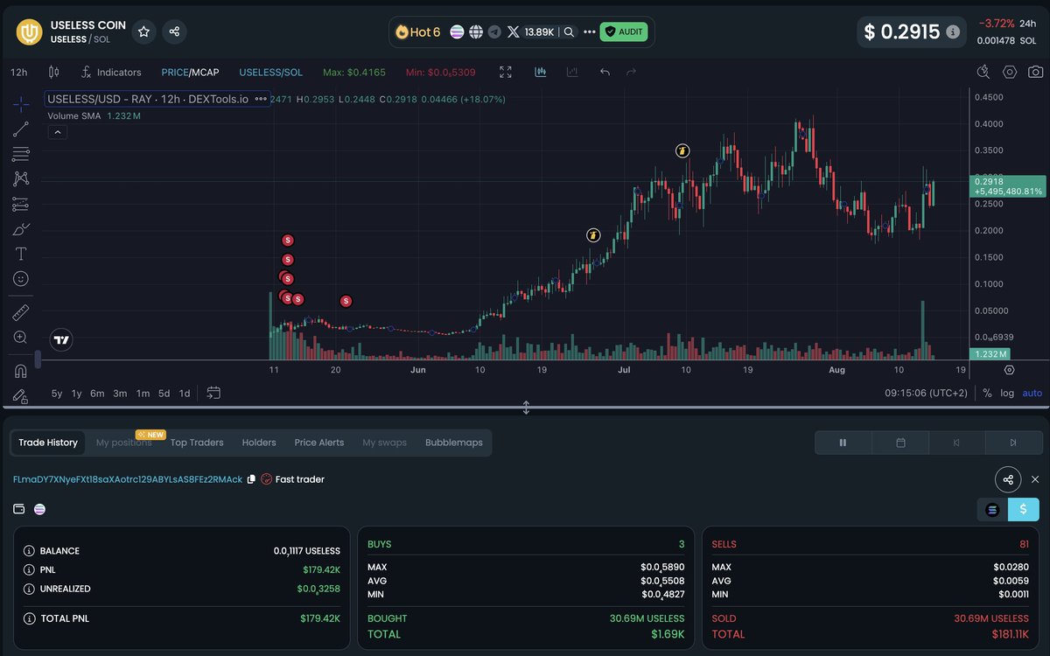
Task: Click the TradingView logo
Action: point(60,339)
